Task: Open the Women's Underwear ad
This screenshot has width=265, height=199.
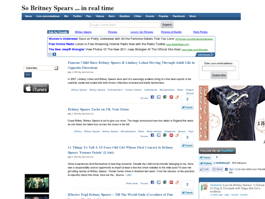Action: coord(63,39)
